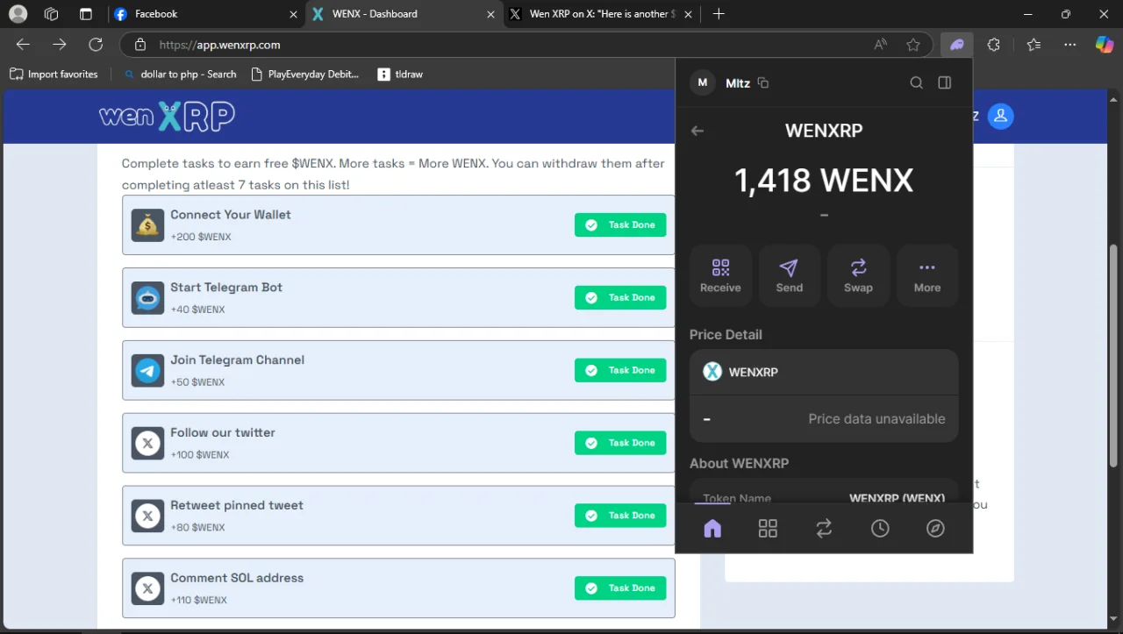Viewport: 1123px width, 634px height.
Task: Open the tab actions menu icon
Action: 85,14
